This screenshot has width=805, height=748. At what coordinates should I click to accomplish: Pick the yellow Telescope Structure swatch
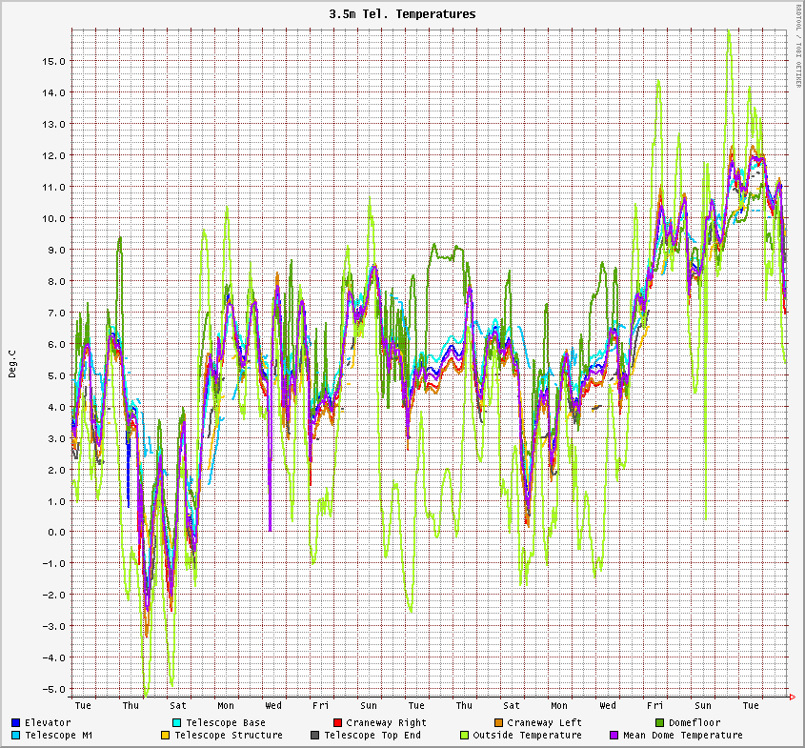point(165,736)
